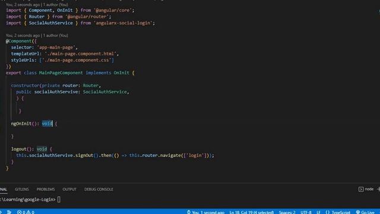Image resolution: width=380 pixels, height=214 pixels.
Task: Click 'MainPageComponent' class name
Action: pyautogui.click(x=61, y=73)
